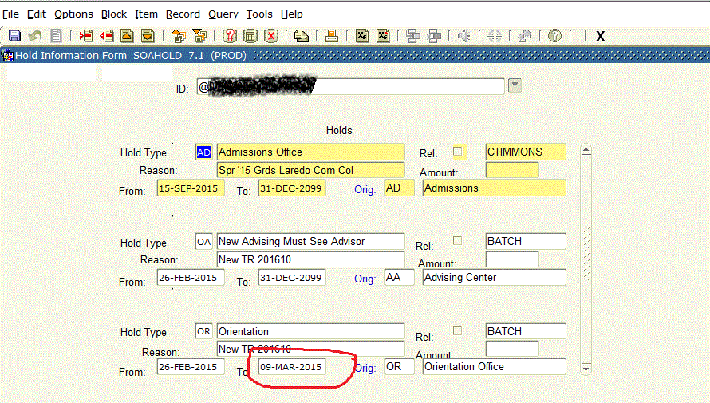Enable the Rel checkbox for Orientation hold
This screenshot has width=710, height=403.
(x=458, y=330)
